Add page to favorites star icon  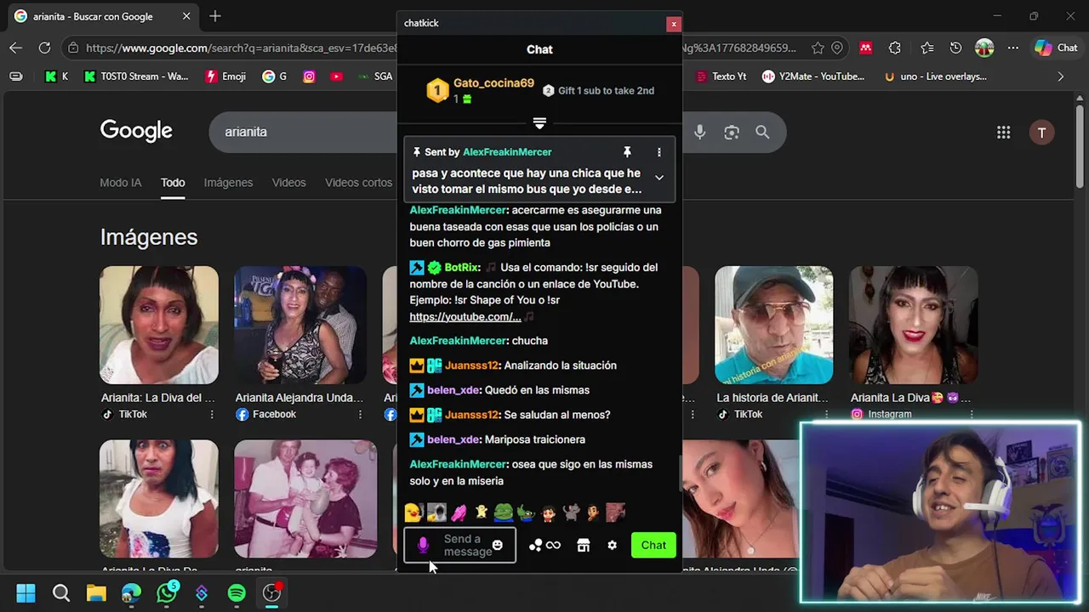tap(818, 48)
